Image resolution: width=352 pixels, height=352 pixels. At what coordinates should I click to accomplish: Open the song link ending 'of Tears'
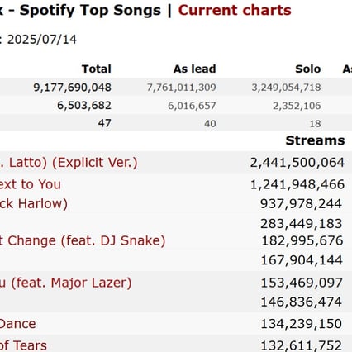pos(23,345)
